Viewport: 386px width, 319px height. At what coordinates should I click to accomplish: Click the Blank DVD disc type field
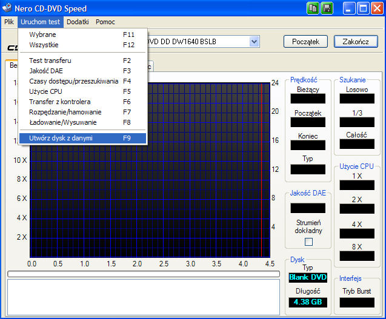308,277
